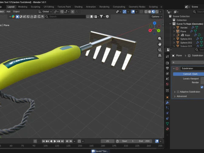Screen dimensions: 204x153
Task: Uncheck the checked box below Render level
Action: pos(202,87)
